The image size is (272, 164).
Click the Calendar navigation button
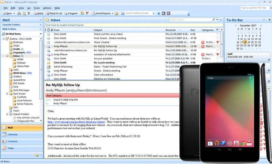(x=22, y=135)
